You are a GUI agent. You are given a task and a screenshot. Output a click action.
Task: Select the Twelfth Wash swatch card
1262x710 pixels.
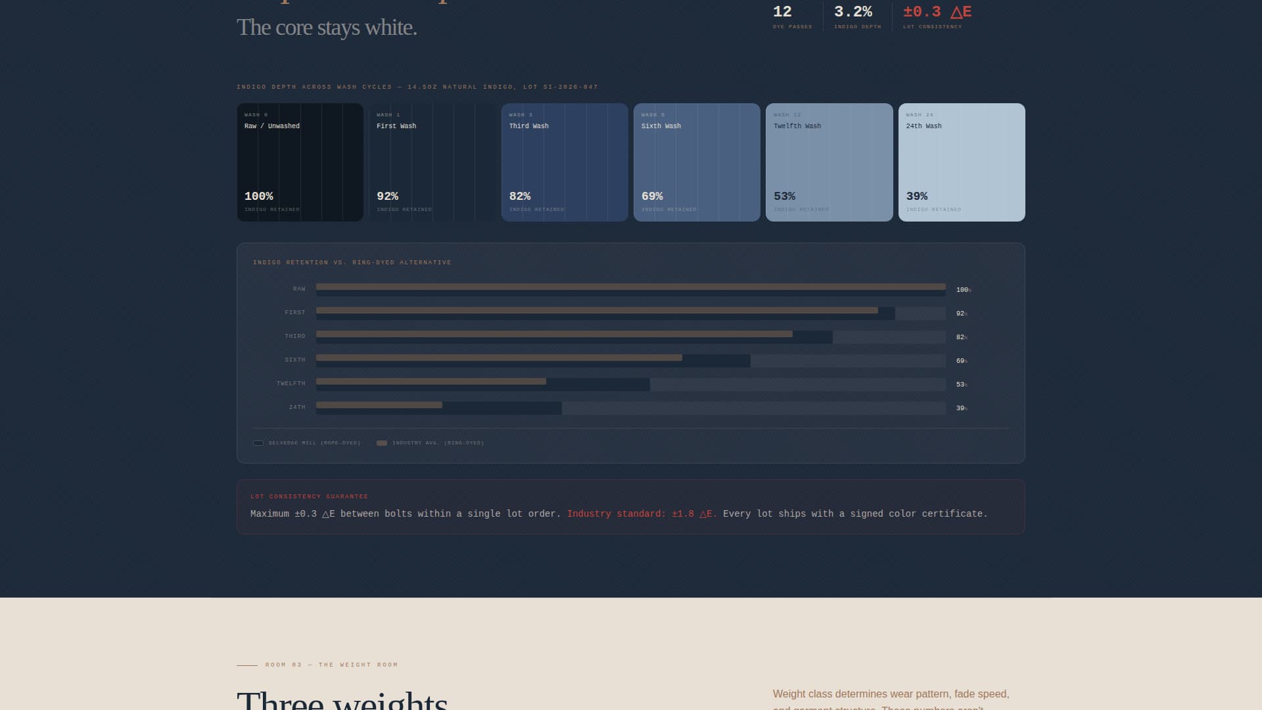click(x=829, y=162)
